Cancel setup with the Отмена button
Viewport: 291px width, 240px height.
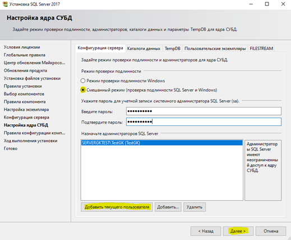[271, 231]
